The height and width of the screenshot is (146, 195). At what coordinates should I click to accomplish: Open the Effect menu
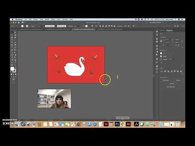pos(53,19)
